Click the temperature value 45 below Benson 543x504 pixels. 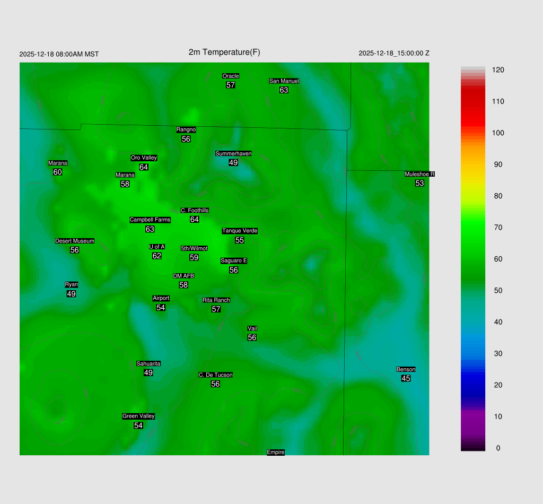tap(406, 378)
